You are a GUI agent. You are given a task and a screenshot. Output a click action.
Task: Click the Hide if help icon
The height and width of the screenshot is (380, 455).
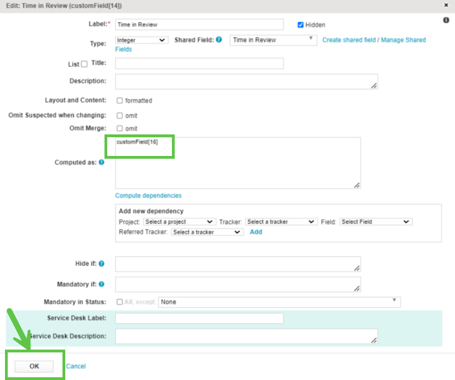coord(101,264)
